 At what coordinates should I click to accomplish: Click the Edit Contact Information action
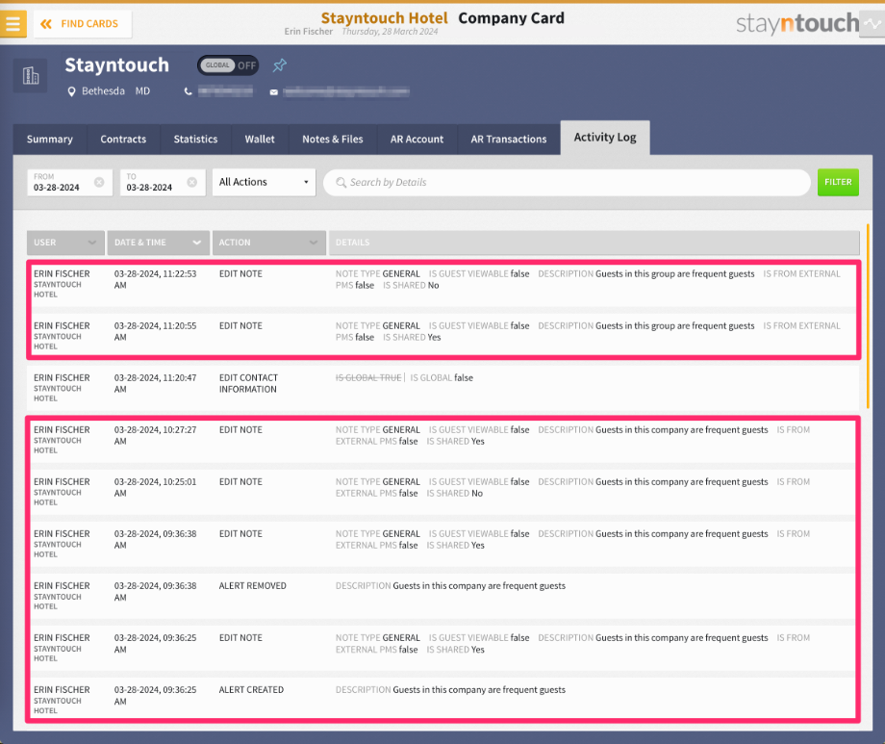tap(248, 384)
